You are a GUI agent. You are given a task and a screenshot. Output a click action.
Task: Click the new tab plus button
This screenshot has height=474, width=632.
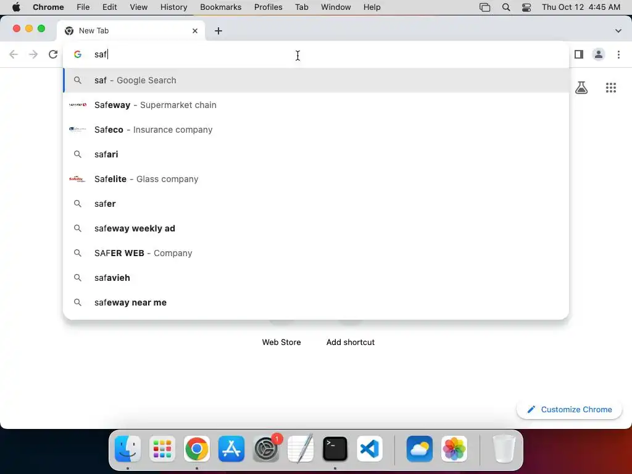pos(218,31)
